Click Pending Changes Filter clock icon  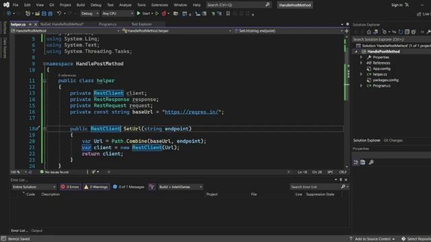(x=385, y=32)
